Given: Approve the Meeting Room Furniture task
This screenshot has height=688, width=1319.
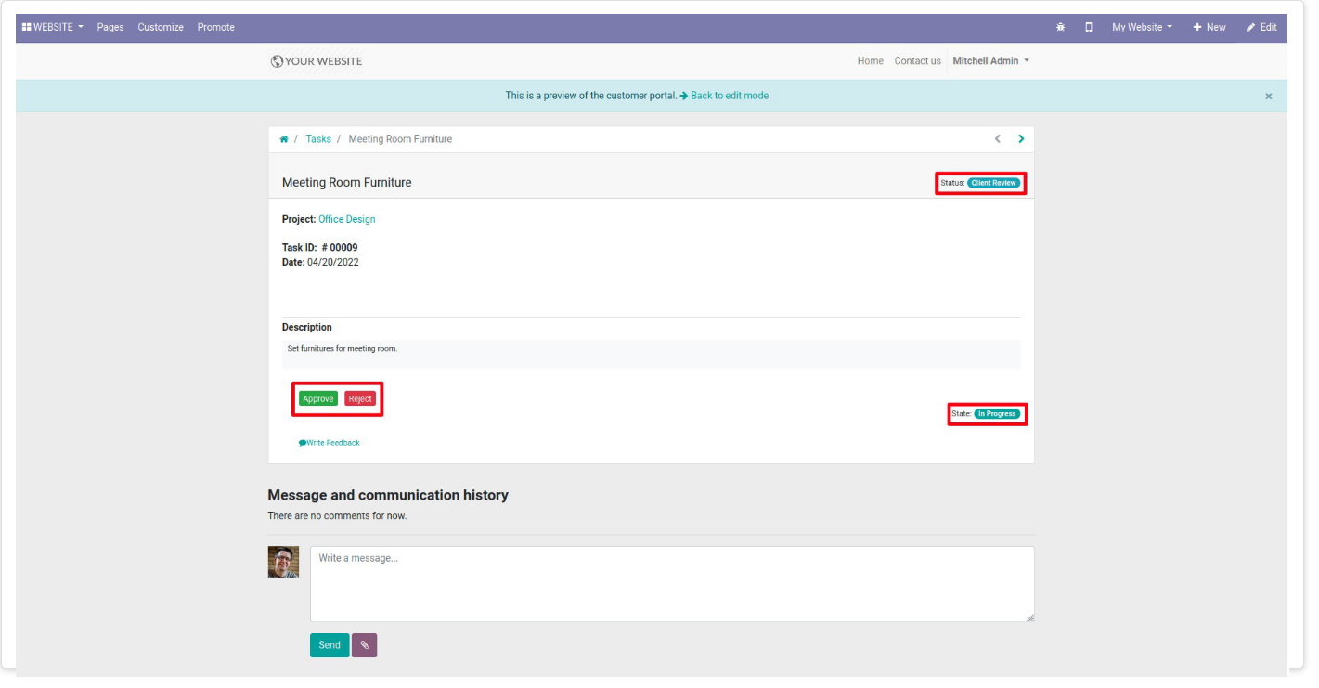Looking at the screenshot, I should (x=318, y=399).
